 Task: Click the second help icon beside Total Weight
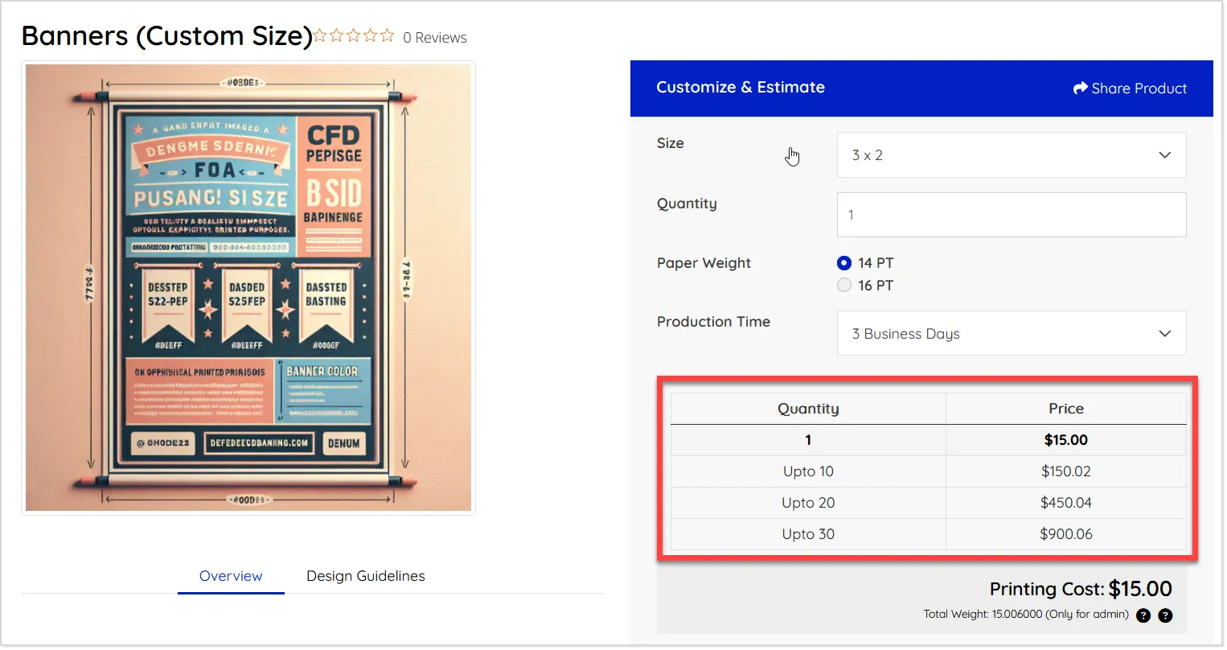[1165, 615]
